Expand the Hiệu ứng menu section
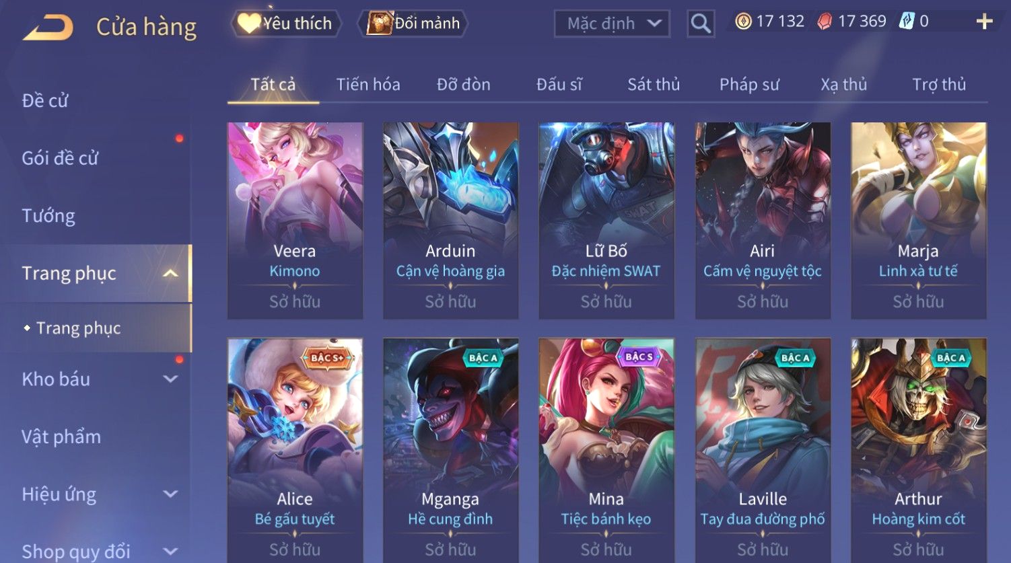Screen dimensions: 1011x563 (171, 494)
